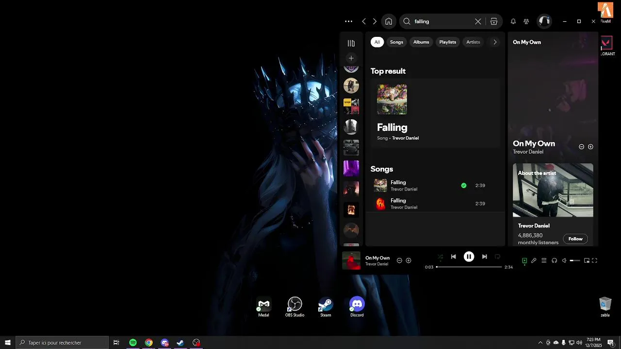
Task: Open On My Own title in player bar
Action: click(377, 258)
